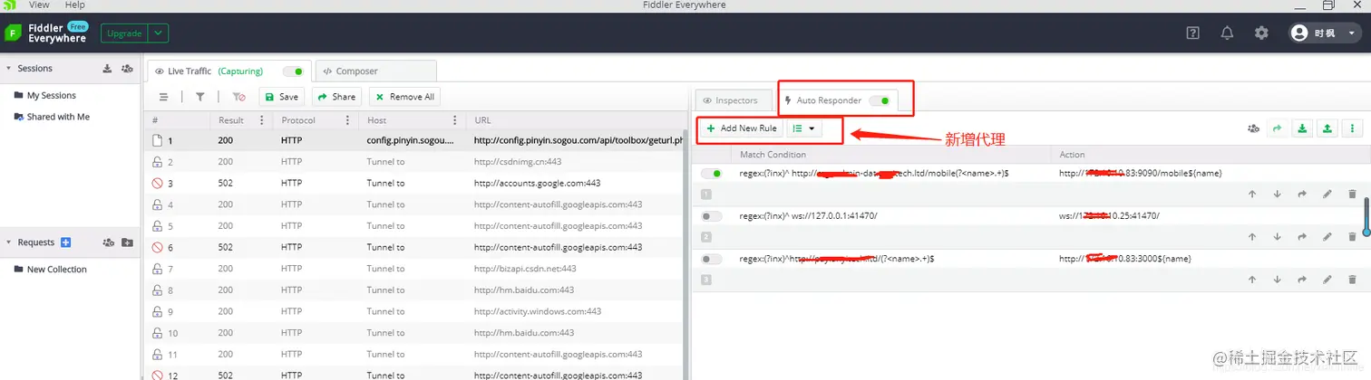Create new folder in Requests panel
This screenshot has width=1371, height=380.
(127, 242)
